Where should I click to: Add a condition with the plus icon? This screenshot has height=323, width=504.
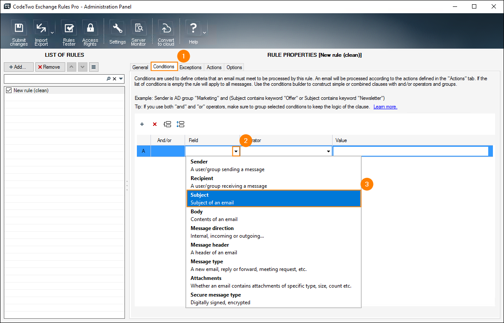pyautogui.click(x=142, y=124)
